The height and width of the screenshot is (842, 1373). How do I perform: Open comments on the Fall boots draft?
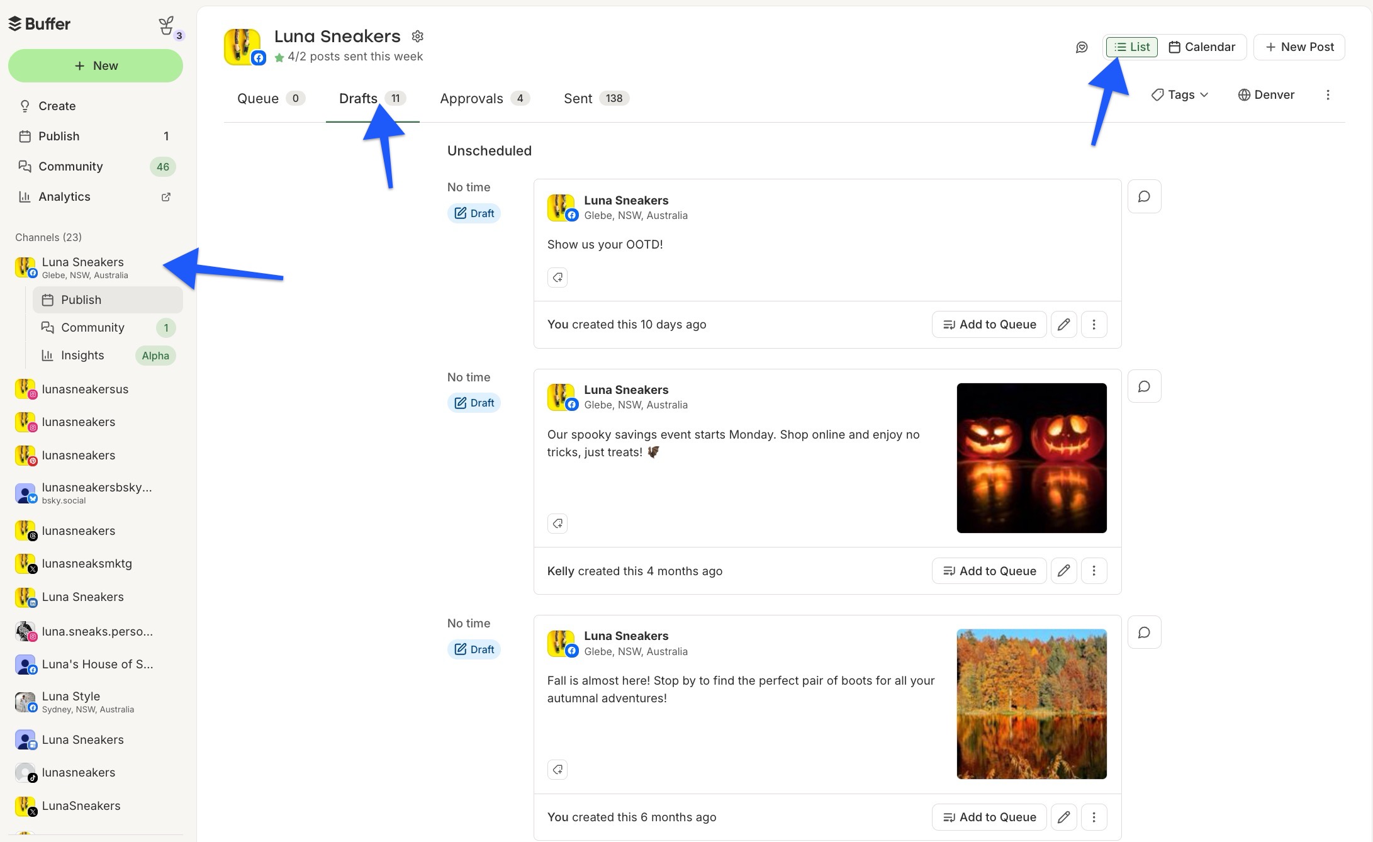coord(1144,632)
